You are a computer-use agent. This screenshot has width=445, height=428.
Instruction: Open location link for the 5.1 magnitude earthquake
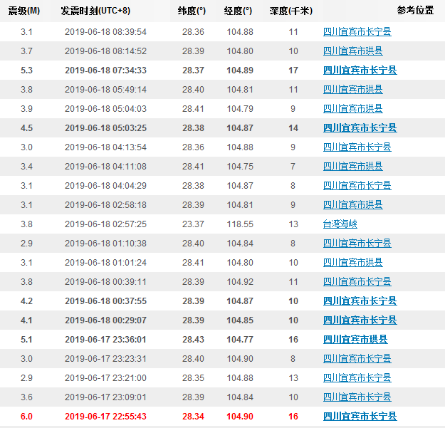click(355, 339)
